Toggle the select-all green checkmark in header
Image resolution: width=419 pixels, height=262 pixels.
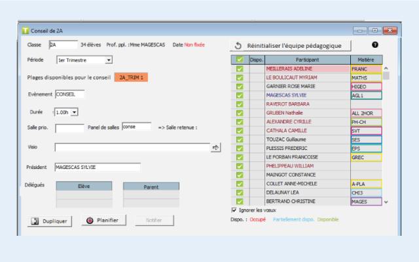pyautogui.click(x=240, y=60)
